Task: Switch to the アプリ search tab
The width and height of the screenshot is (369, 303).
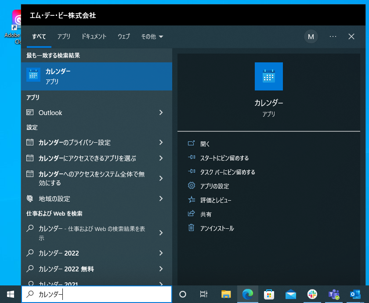Action: pyautogui.click(x=64, y=36)
